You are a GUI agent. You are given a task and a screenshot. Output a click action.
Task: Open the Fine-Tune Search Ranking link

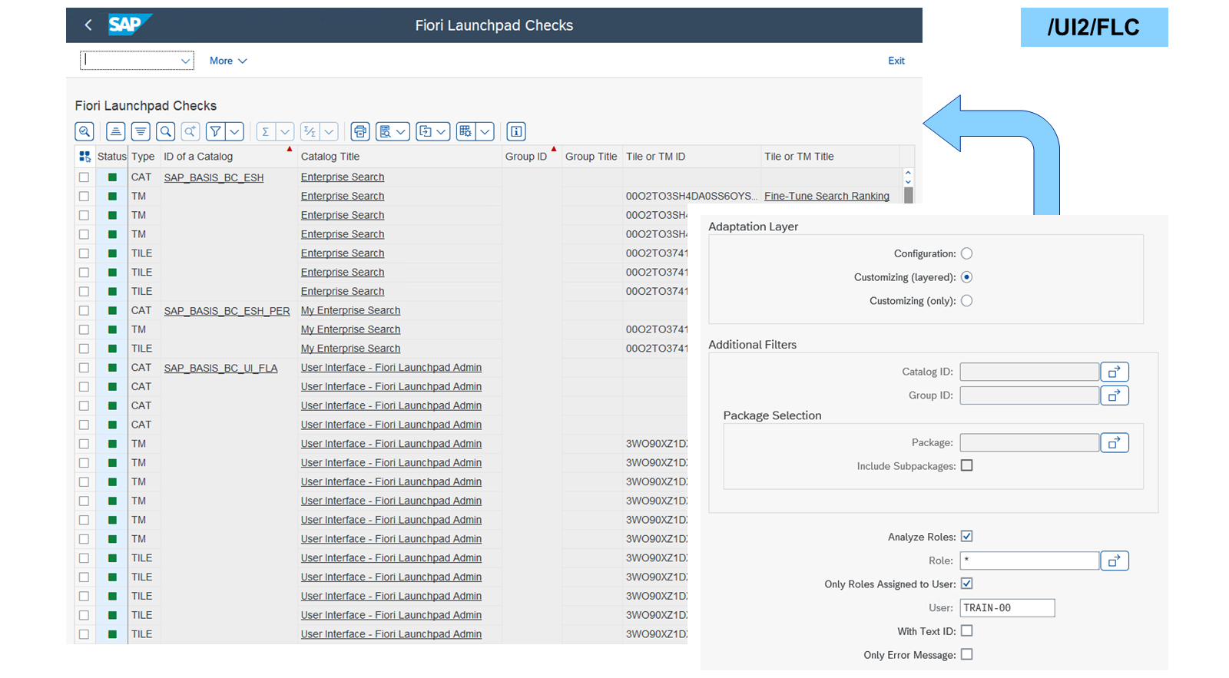(827, 196)
